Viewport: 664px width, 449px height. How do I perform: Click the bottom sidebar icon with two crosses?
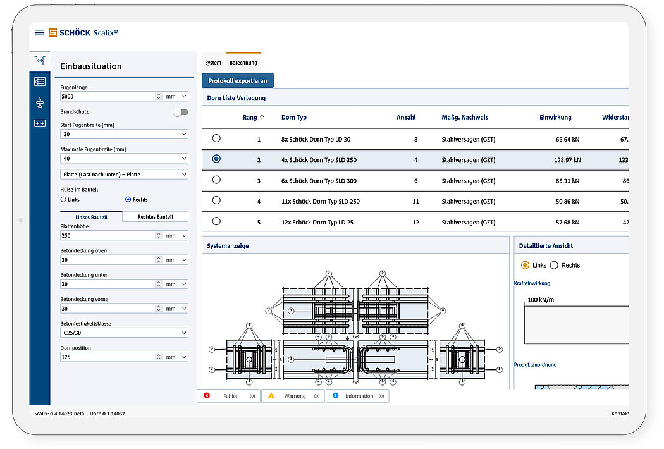[39, 123]
